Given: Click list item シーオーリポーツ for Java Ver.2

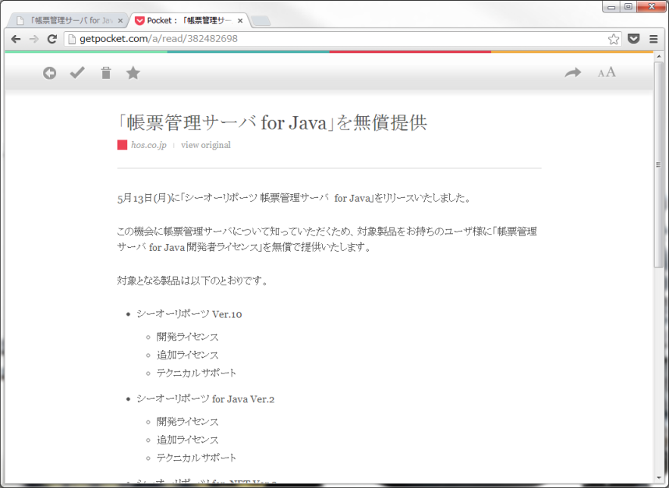Looking at the screenshot, I should (x=205, y=399).
